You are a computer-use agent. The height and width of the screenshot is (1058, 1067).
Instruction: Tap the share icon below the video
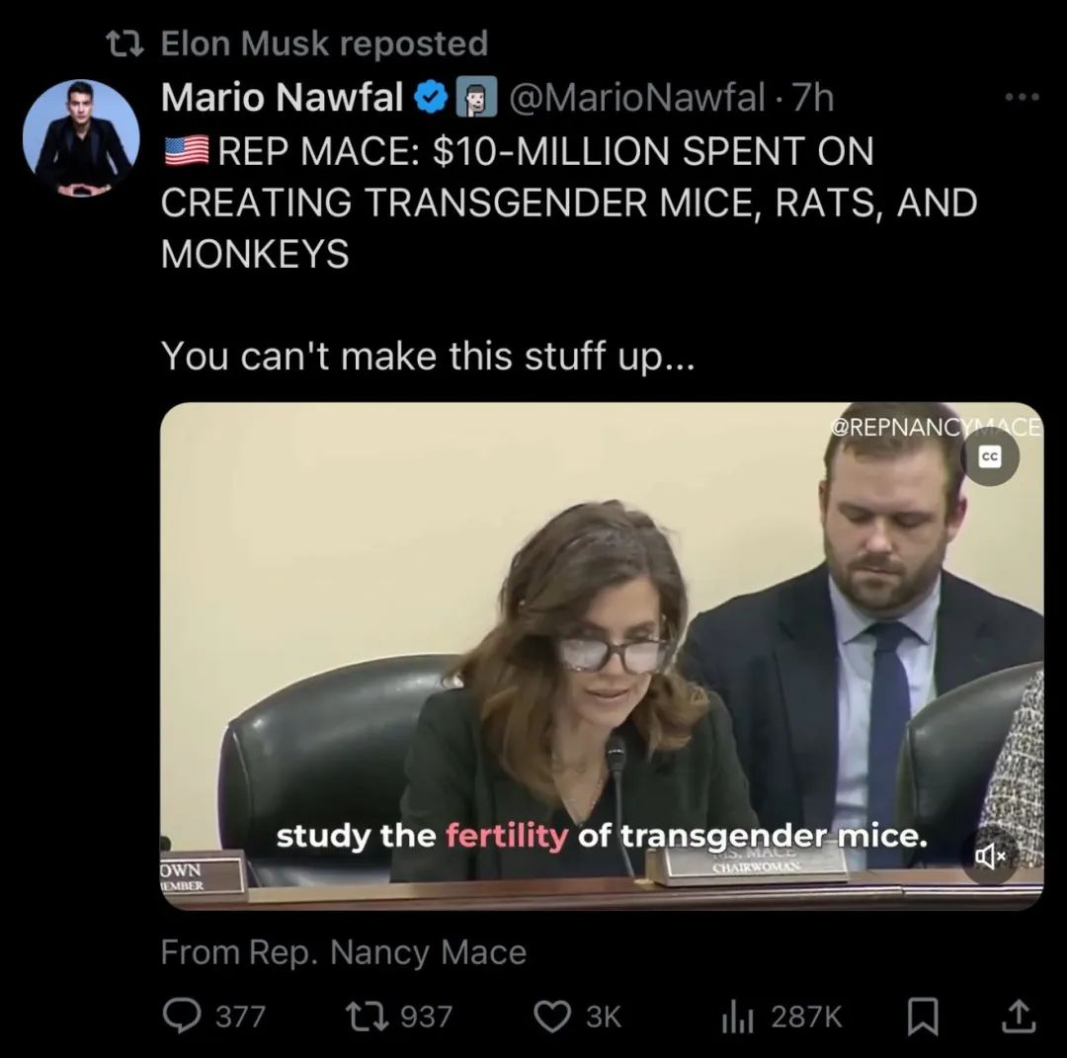pos(1021,1016)
